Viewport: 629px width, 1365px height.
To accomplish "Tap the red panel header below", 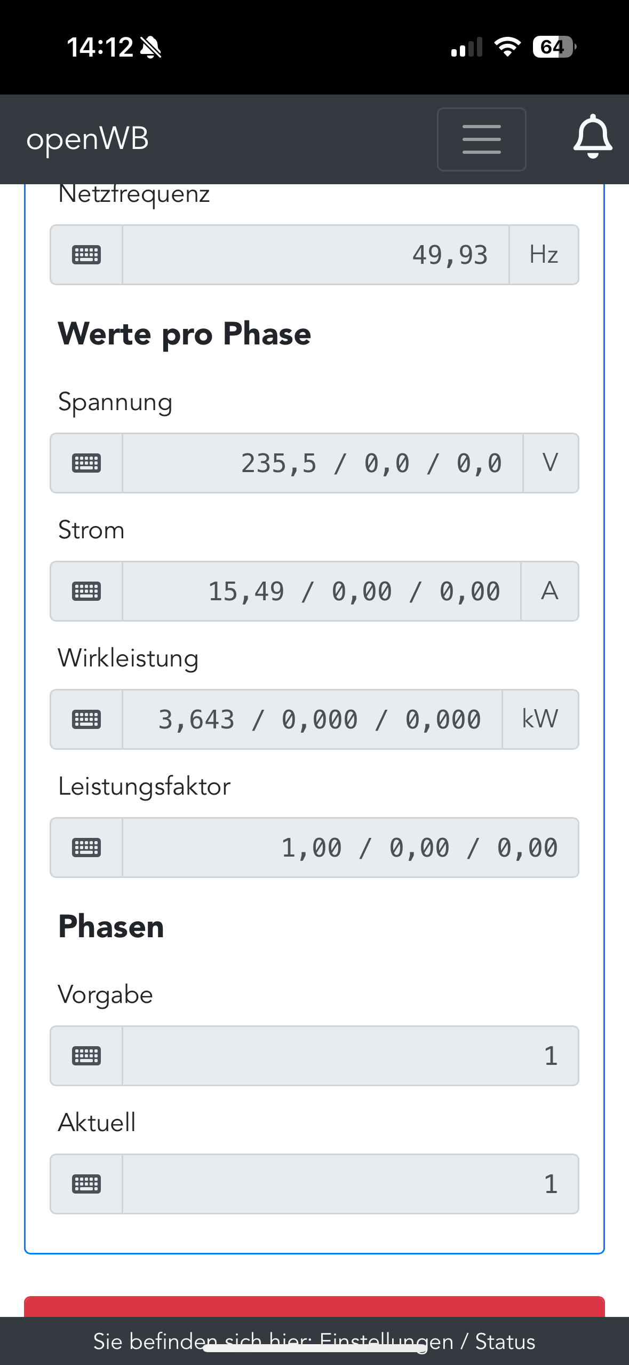I will tap(314, 1306).
